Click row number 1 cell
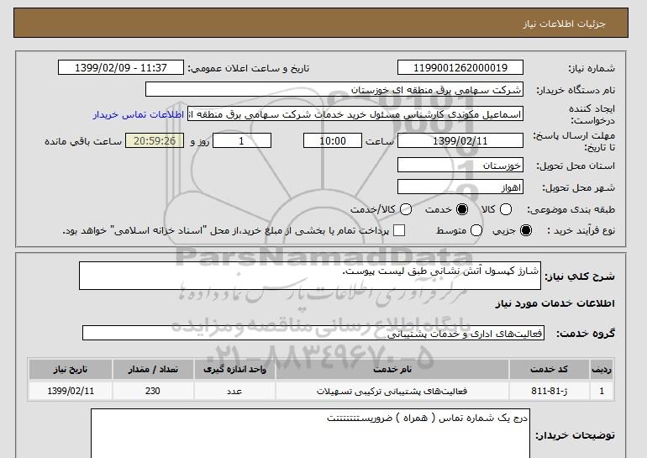Screen dimensions: 647x458 [602, 391]
